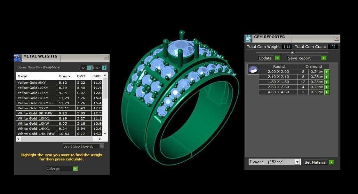This screenshot has height=194, width=358.
Task: Click green arrow beside Update
Action: coord(277,58)
